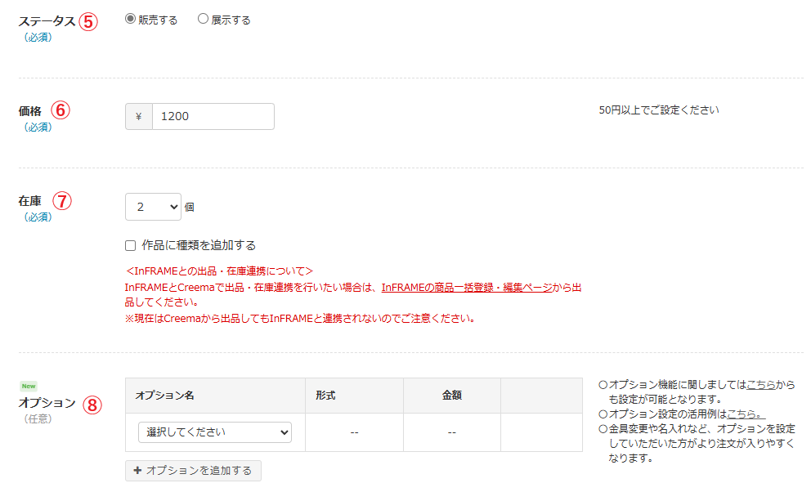Click the circled number 7 marker

click(63, 200)
